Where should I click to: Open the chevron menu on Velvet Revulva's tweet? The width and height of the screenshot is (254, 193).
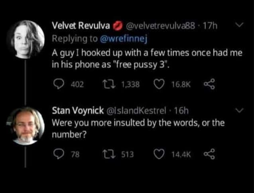tap(239, 26)
